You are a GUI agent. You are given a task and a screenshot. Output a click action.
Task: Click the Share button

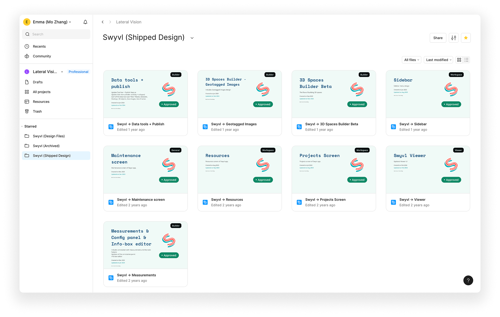pos(438,38)
